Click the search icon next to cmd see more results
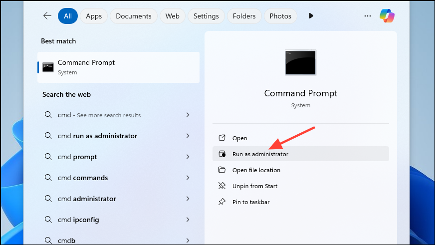Image resolution: width=435 pixels, height=245 pixels. point(48,115)
